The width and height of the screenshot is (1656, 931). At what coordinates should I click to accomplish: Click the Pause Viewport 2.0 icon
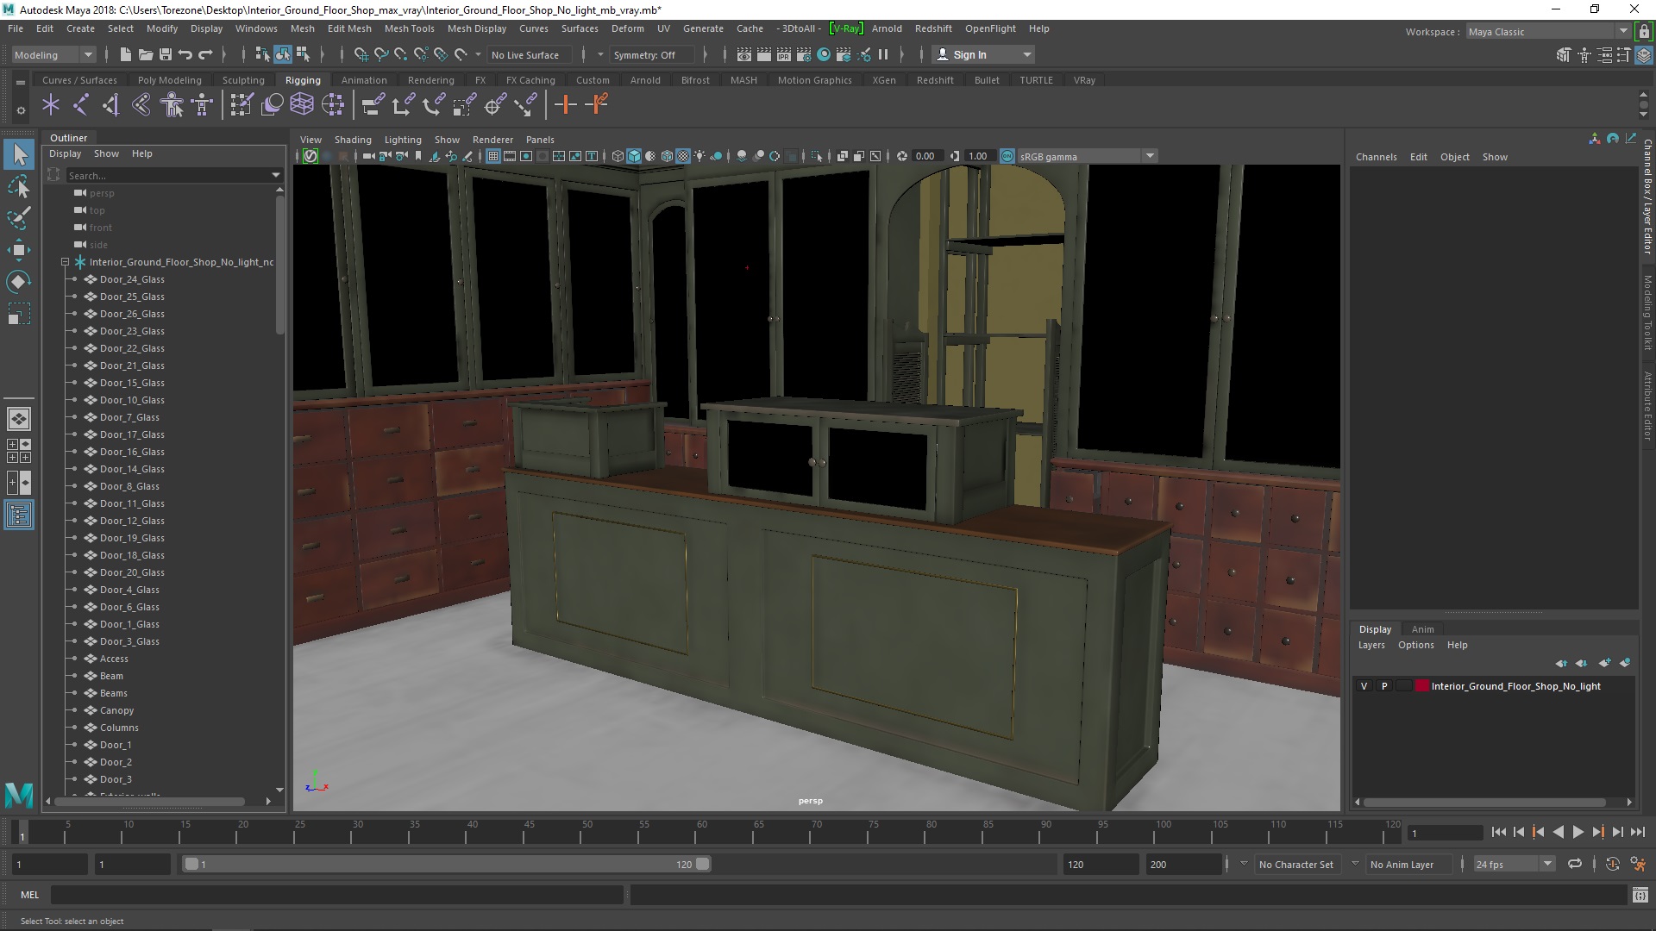(x=883, y=54)
